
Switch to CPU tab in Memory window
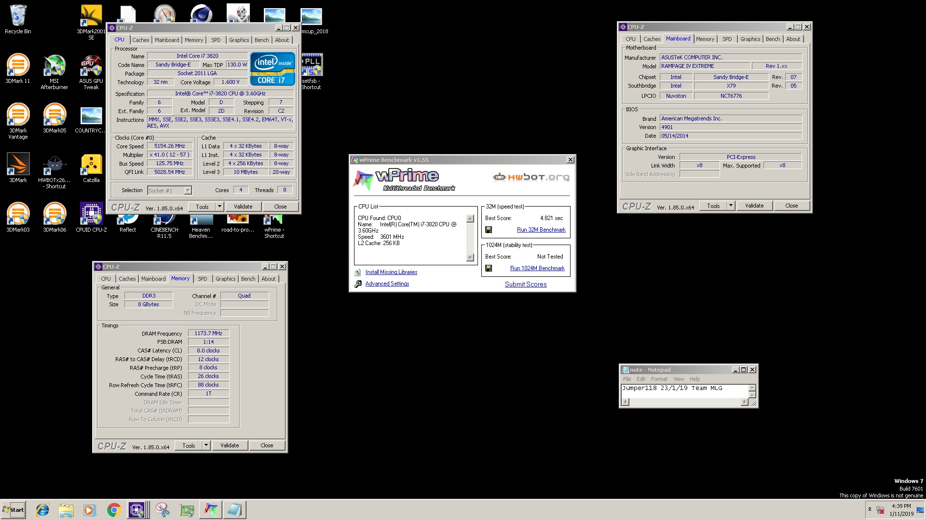106,279
